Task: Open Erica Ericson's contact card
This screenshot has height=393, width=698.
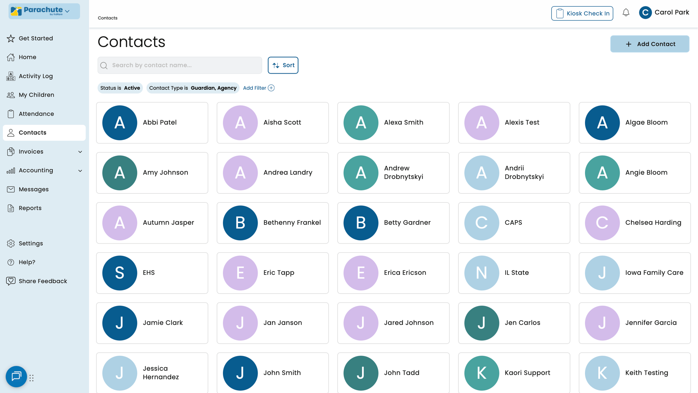Action: [393, 273]
